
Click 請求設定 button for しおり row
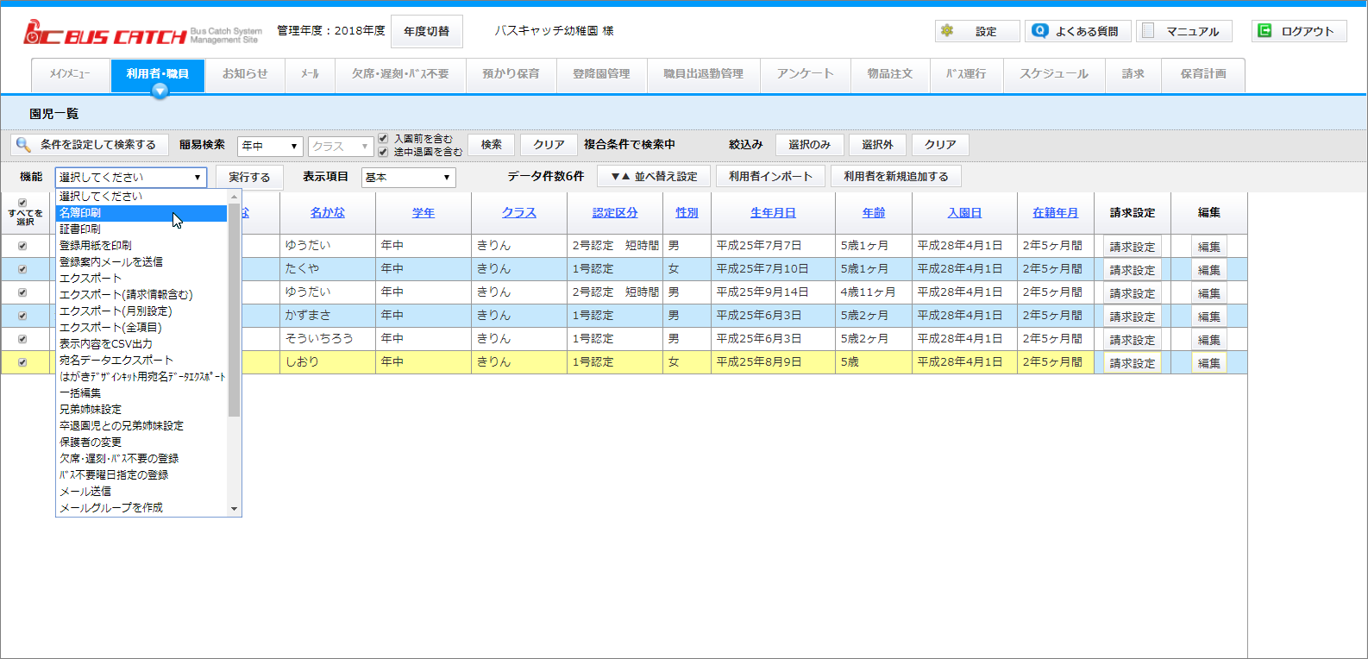pos(1132,363)
